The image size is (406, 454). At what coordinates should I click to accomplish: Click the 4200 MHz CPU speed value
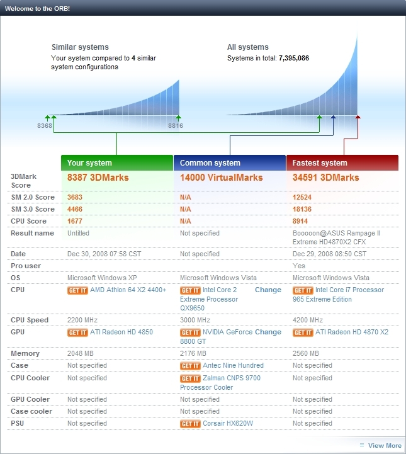click(x=308, y=320)
